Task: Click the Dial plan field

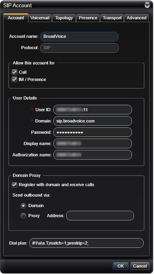Action: [x=87, y=243]
